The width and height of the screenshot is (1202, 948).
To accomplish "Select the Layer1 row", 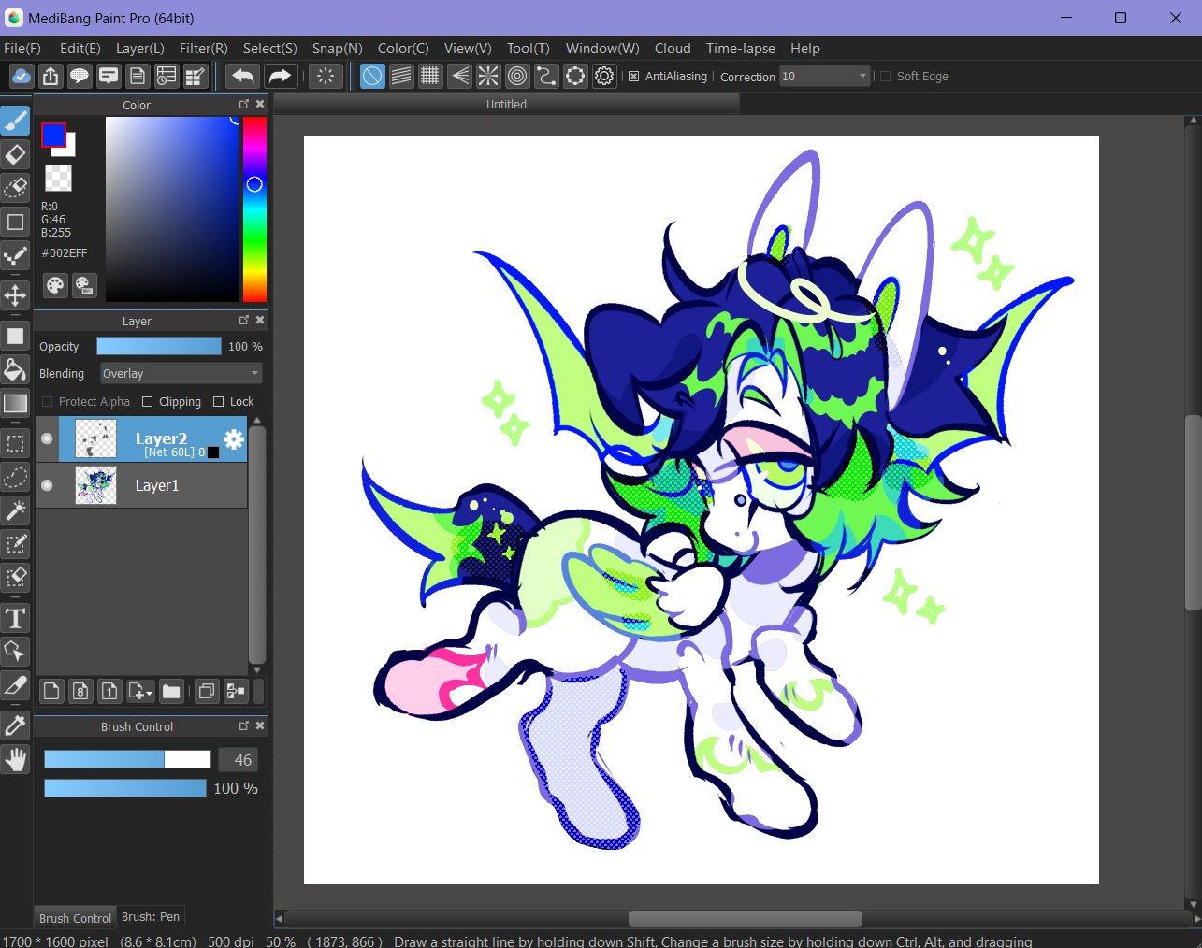I will click(x=141, y=485).
